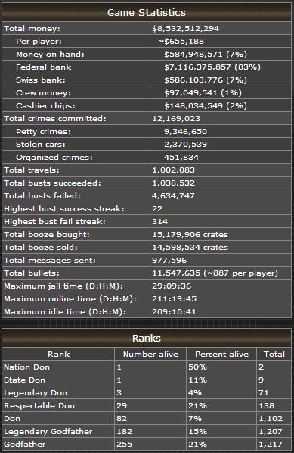The height and width of the screenshot is (453, 294).
Task: Click the Ranks section header
Action: (x=147, y=338)
